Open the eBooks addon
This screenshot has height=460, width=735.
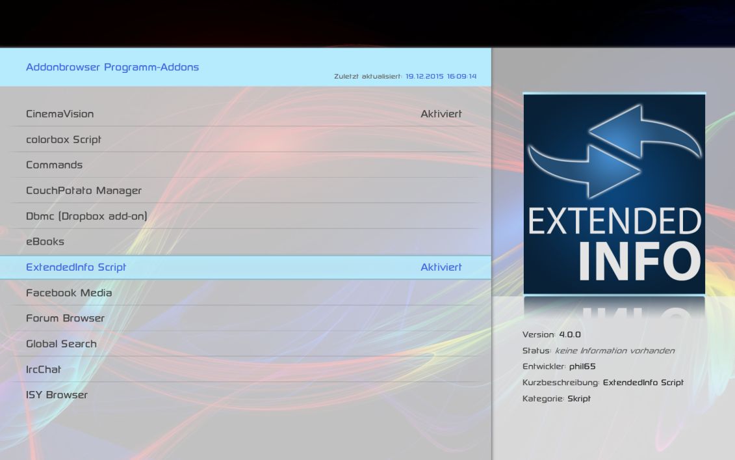point(245,242)
